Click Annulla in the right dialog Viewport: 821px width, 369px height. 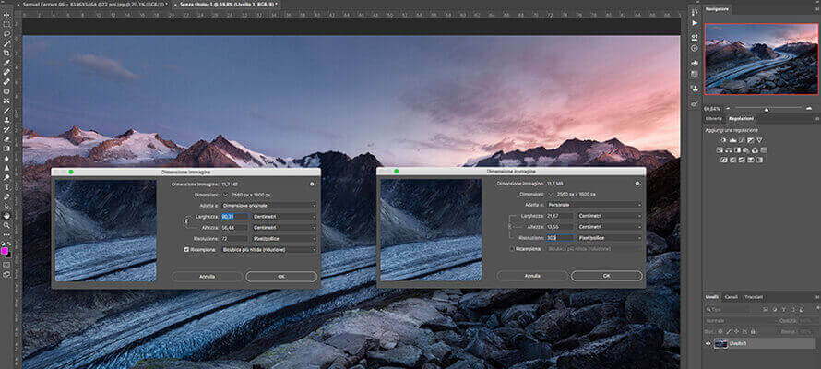(x=532, y=276)
